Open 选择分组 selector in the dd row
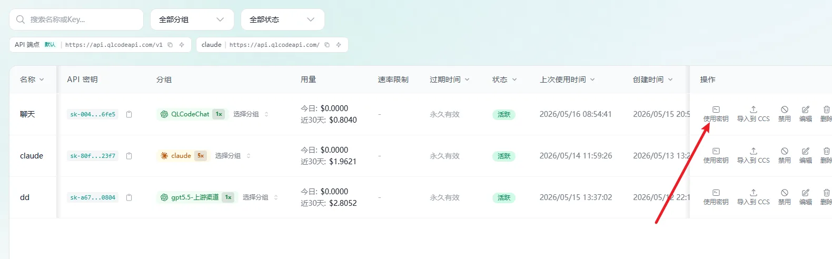The image size is (832, 259). tap(260, 197)
